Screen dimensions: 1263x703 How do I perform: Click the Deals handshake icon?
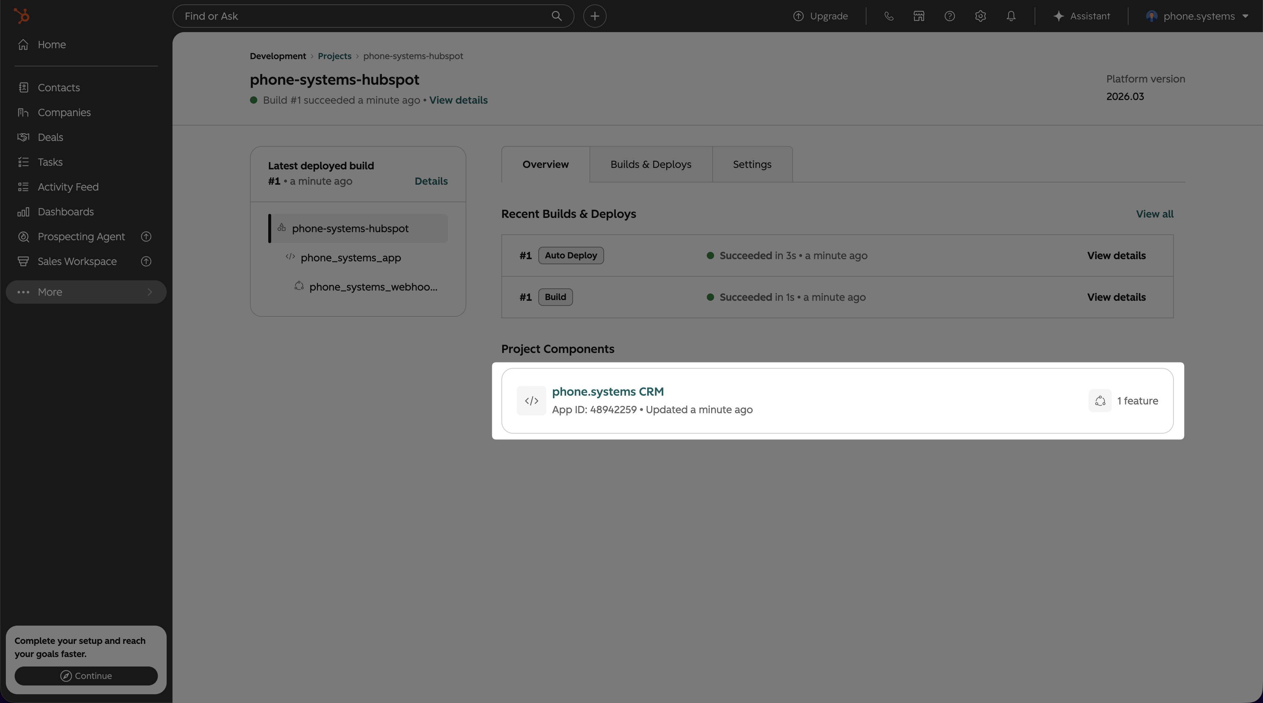click(x=23, y=137)
